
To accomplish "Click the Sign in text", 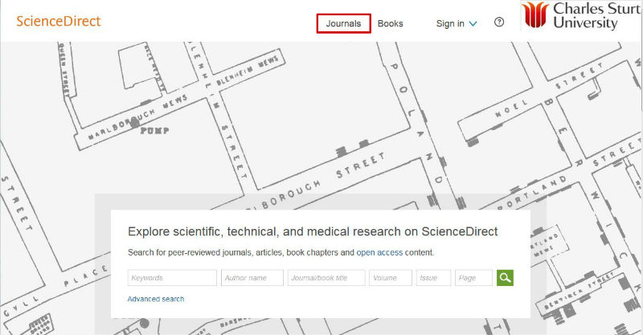I will 450,24.
